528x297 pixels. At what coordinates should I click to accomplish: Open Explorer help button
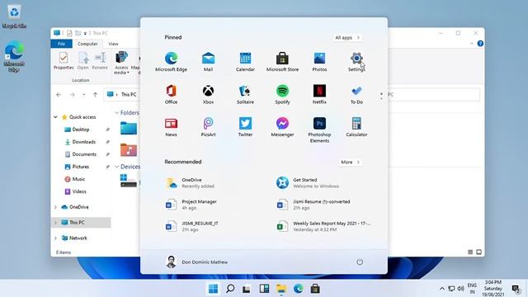[480, 44]
